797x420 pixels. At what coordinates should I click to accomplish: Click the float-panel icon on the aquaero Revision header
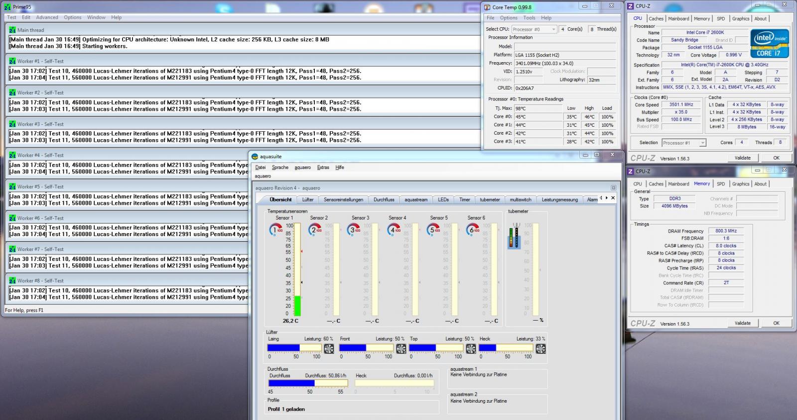point(613,188)
